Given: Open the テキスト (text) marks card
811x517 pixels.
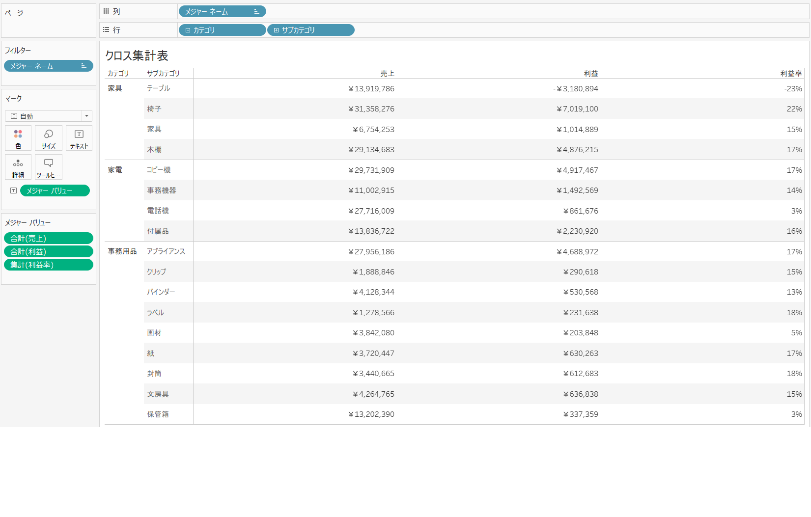Looking at the screenshot, I should coord(79,138).
